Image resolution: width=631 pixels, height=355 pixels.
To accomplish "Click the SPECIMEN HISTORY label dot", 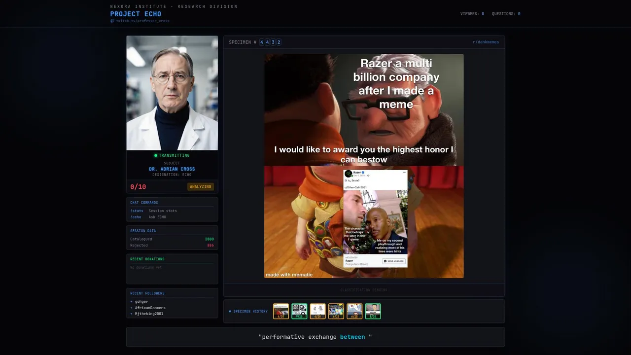I will 230,312.
